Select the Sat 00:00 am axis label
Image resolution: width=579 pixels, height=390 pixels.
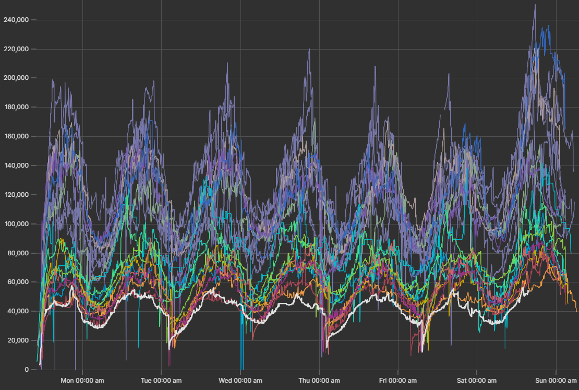[477, 381]
